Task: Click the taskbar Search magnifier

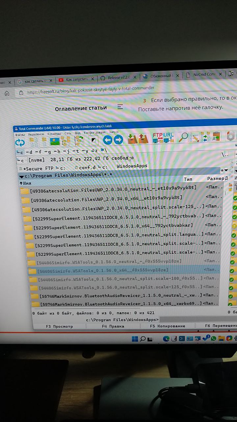Action: (143, 339)
